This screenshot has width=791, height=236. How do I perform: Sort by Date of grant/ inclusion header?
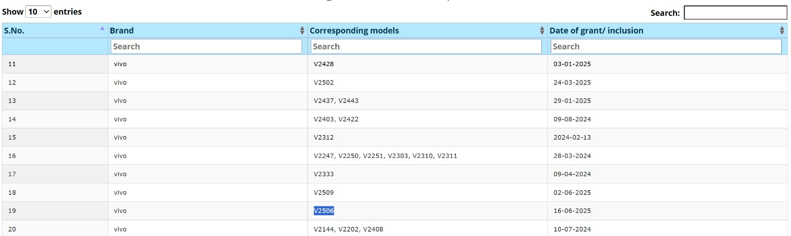[x=596, y=31]
